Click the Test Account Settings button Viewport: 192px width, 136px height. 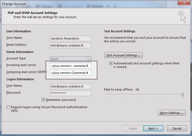(x=123, y=55)
